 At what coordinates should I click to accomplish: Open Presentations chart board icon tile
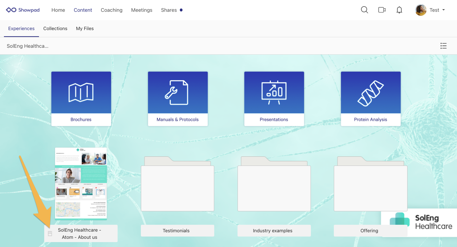pyautogui.click(x=274, y=93)
